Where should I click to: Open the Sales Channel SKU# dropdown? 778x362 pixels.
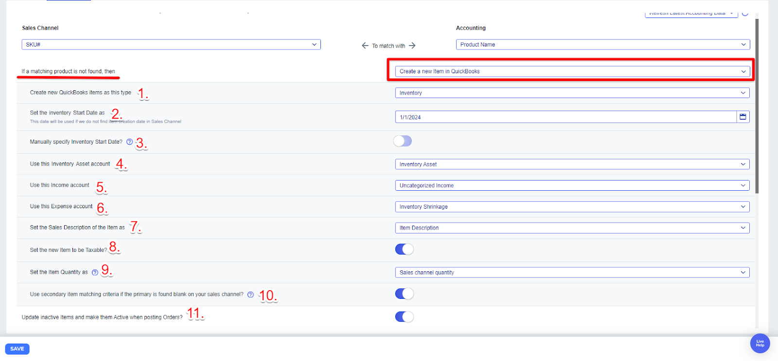pyautogui.click(x=171, y=45)
